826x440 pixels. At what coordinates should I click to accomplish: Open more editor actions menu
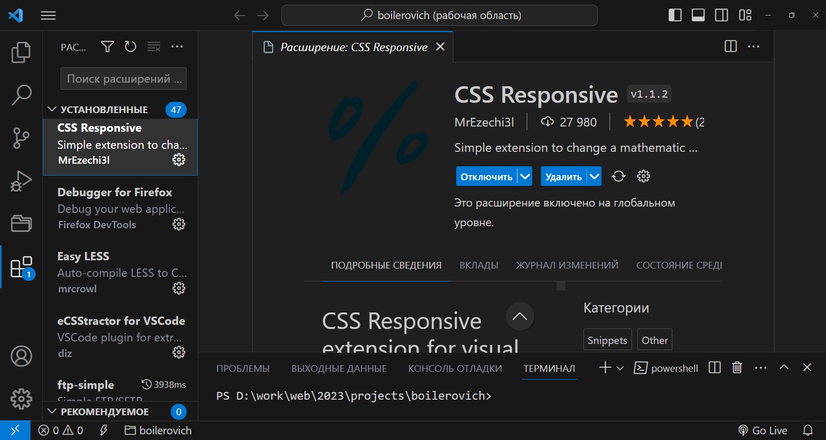[x=754, y=46]
